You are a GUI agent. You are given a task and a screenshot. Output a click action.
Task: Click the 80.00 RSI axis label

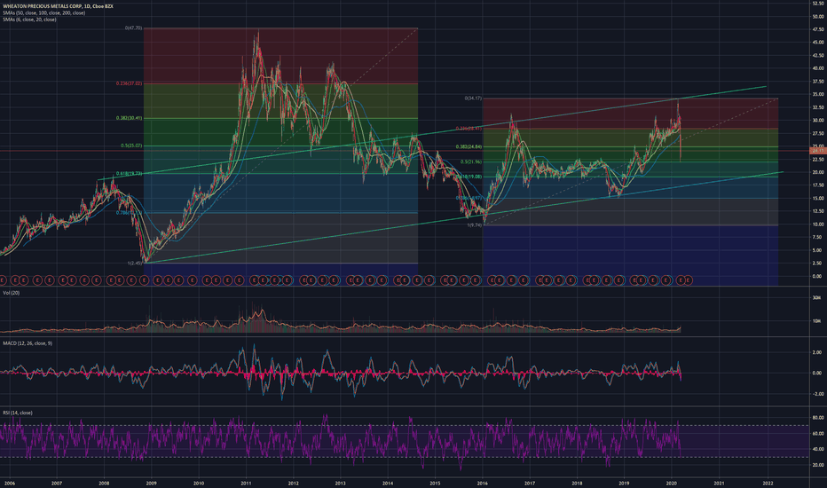coord(818,418)
